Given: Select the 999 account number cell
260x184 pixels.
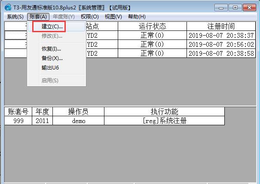Looking at the screenshot, I should coord(18,121).
